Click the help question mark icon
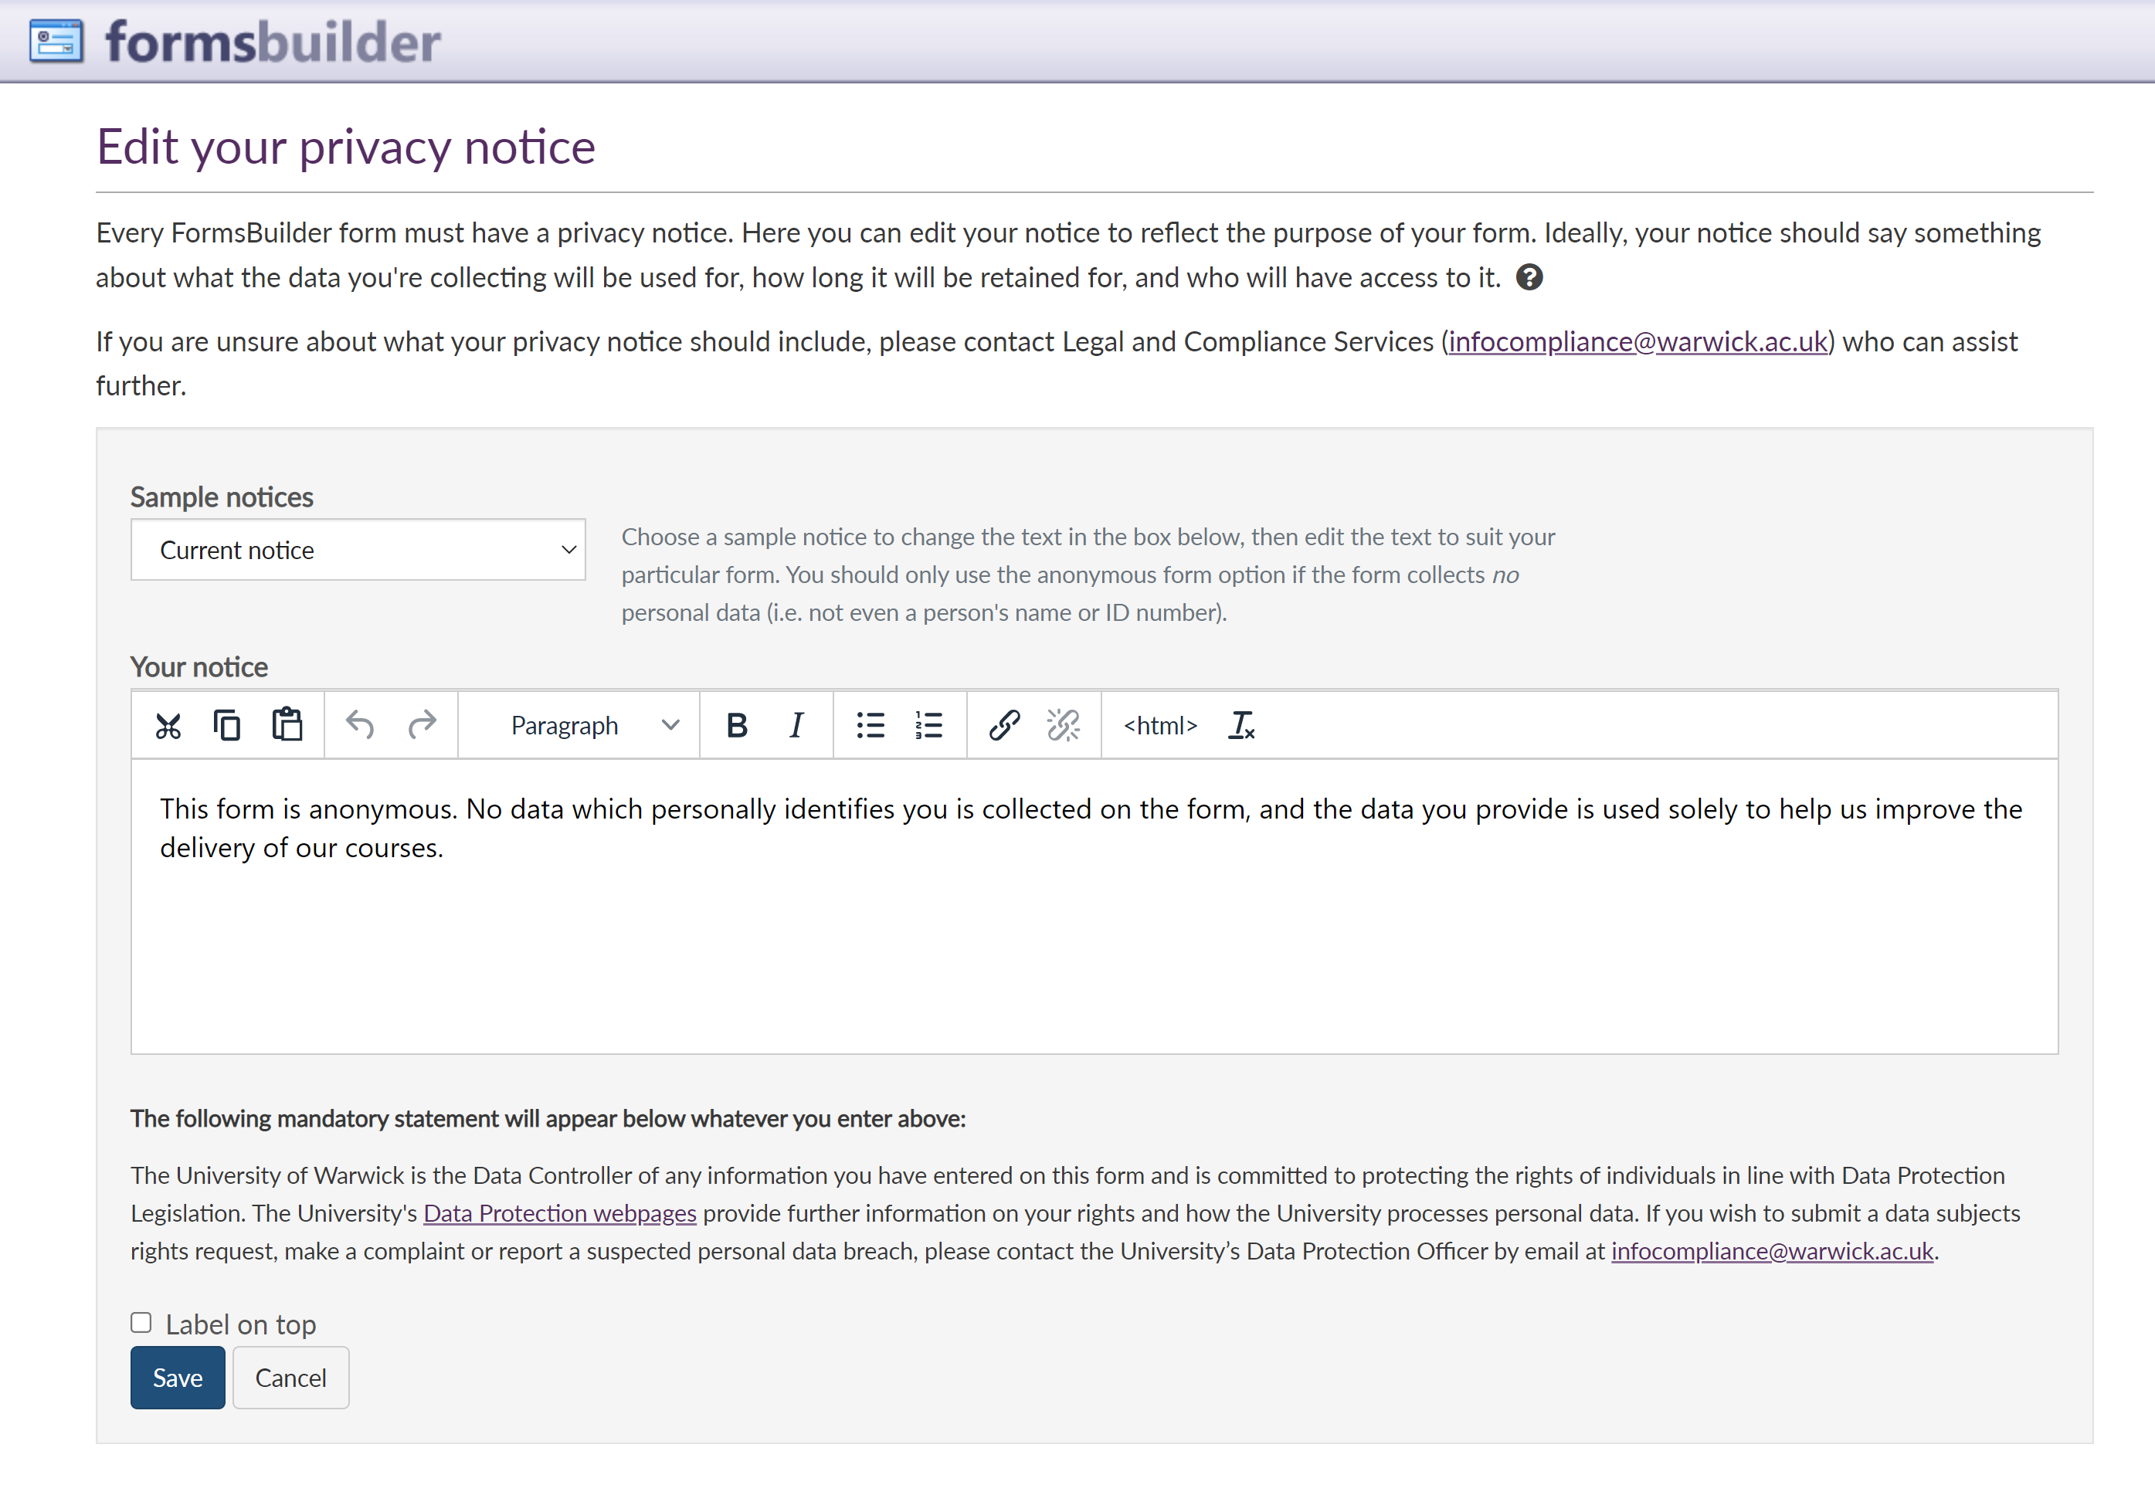The image size is (2155, 1502). tap(1529, 278)
